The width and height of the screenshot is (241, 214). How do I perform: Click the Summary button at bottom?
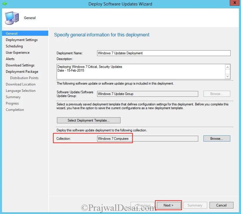tap(195, 205)
